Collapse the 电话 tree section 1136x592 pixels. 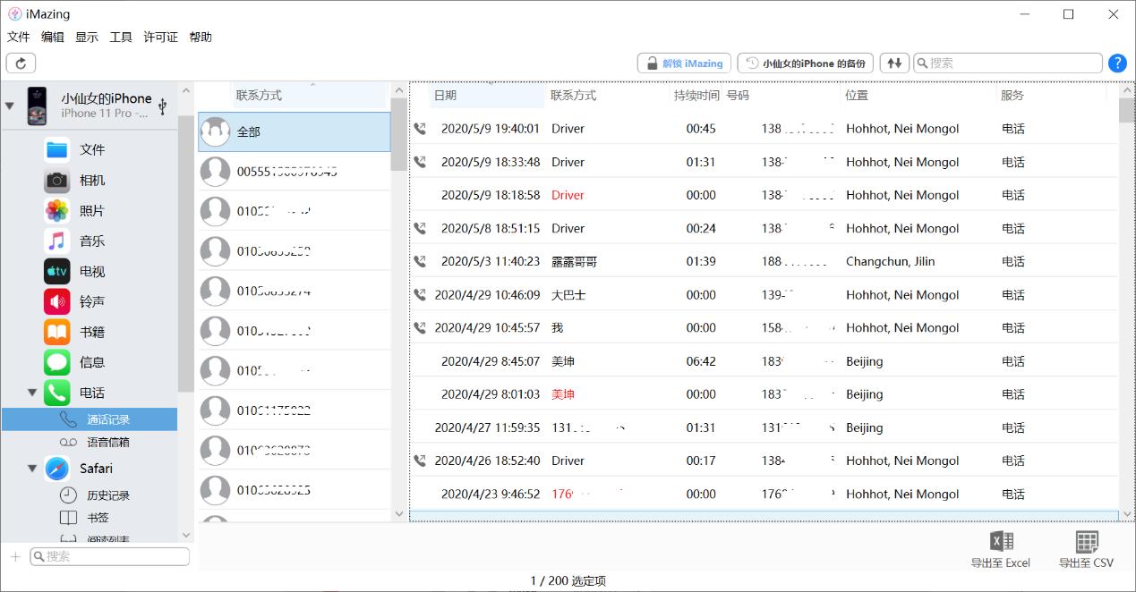pos(33,393)
